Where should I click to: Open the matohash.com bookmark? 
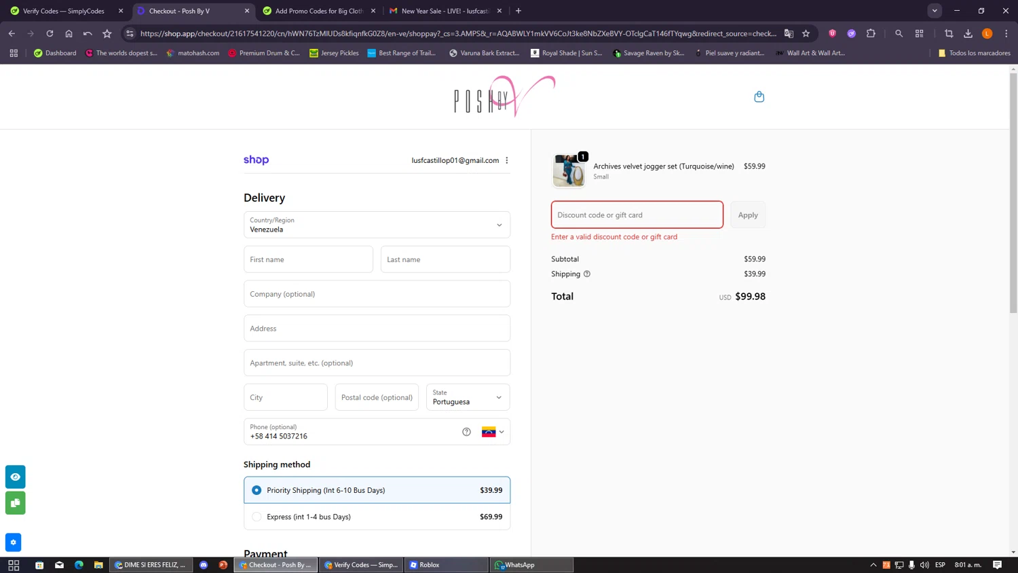[193, 53]
